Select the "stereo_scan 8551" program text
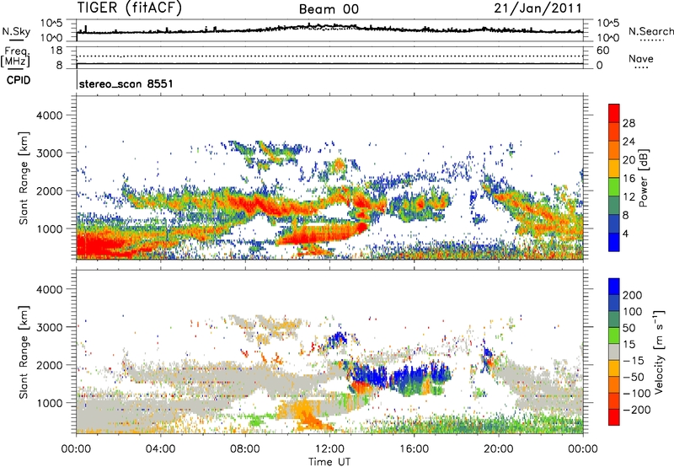Viewport: 674px width, 467px height. 126,83
